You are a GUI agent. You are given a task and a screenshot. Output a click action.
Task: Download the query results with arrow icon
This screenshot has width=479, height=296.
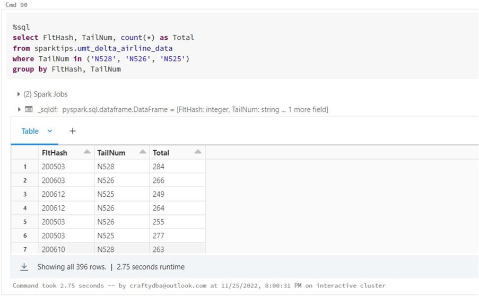click(24, 267)
